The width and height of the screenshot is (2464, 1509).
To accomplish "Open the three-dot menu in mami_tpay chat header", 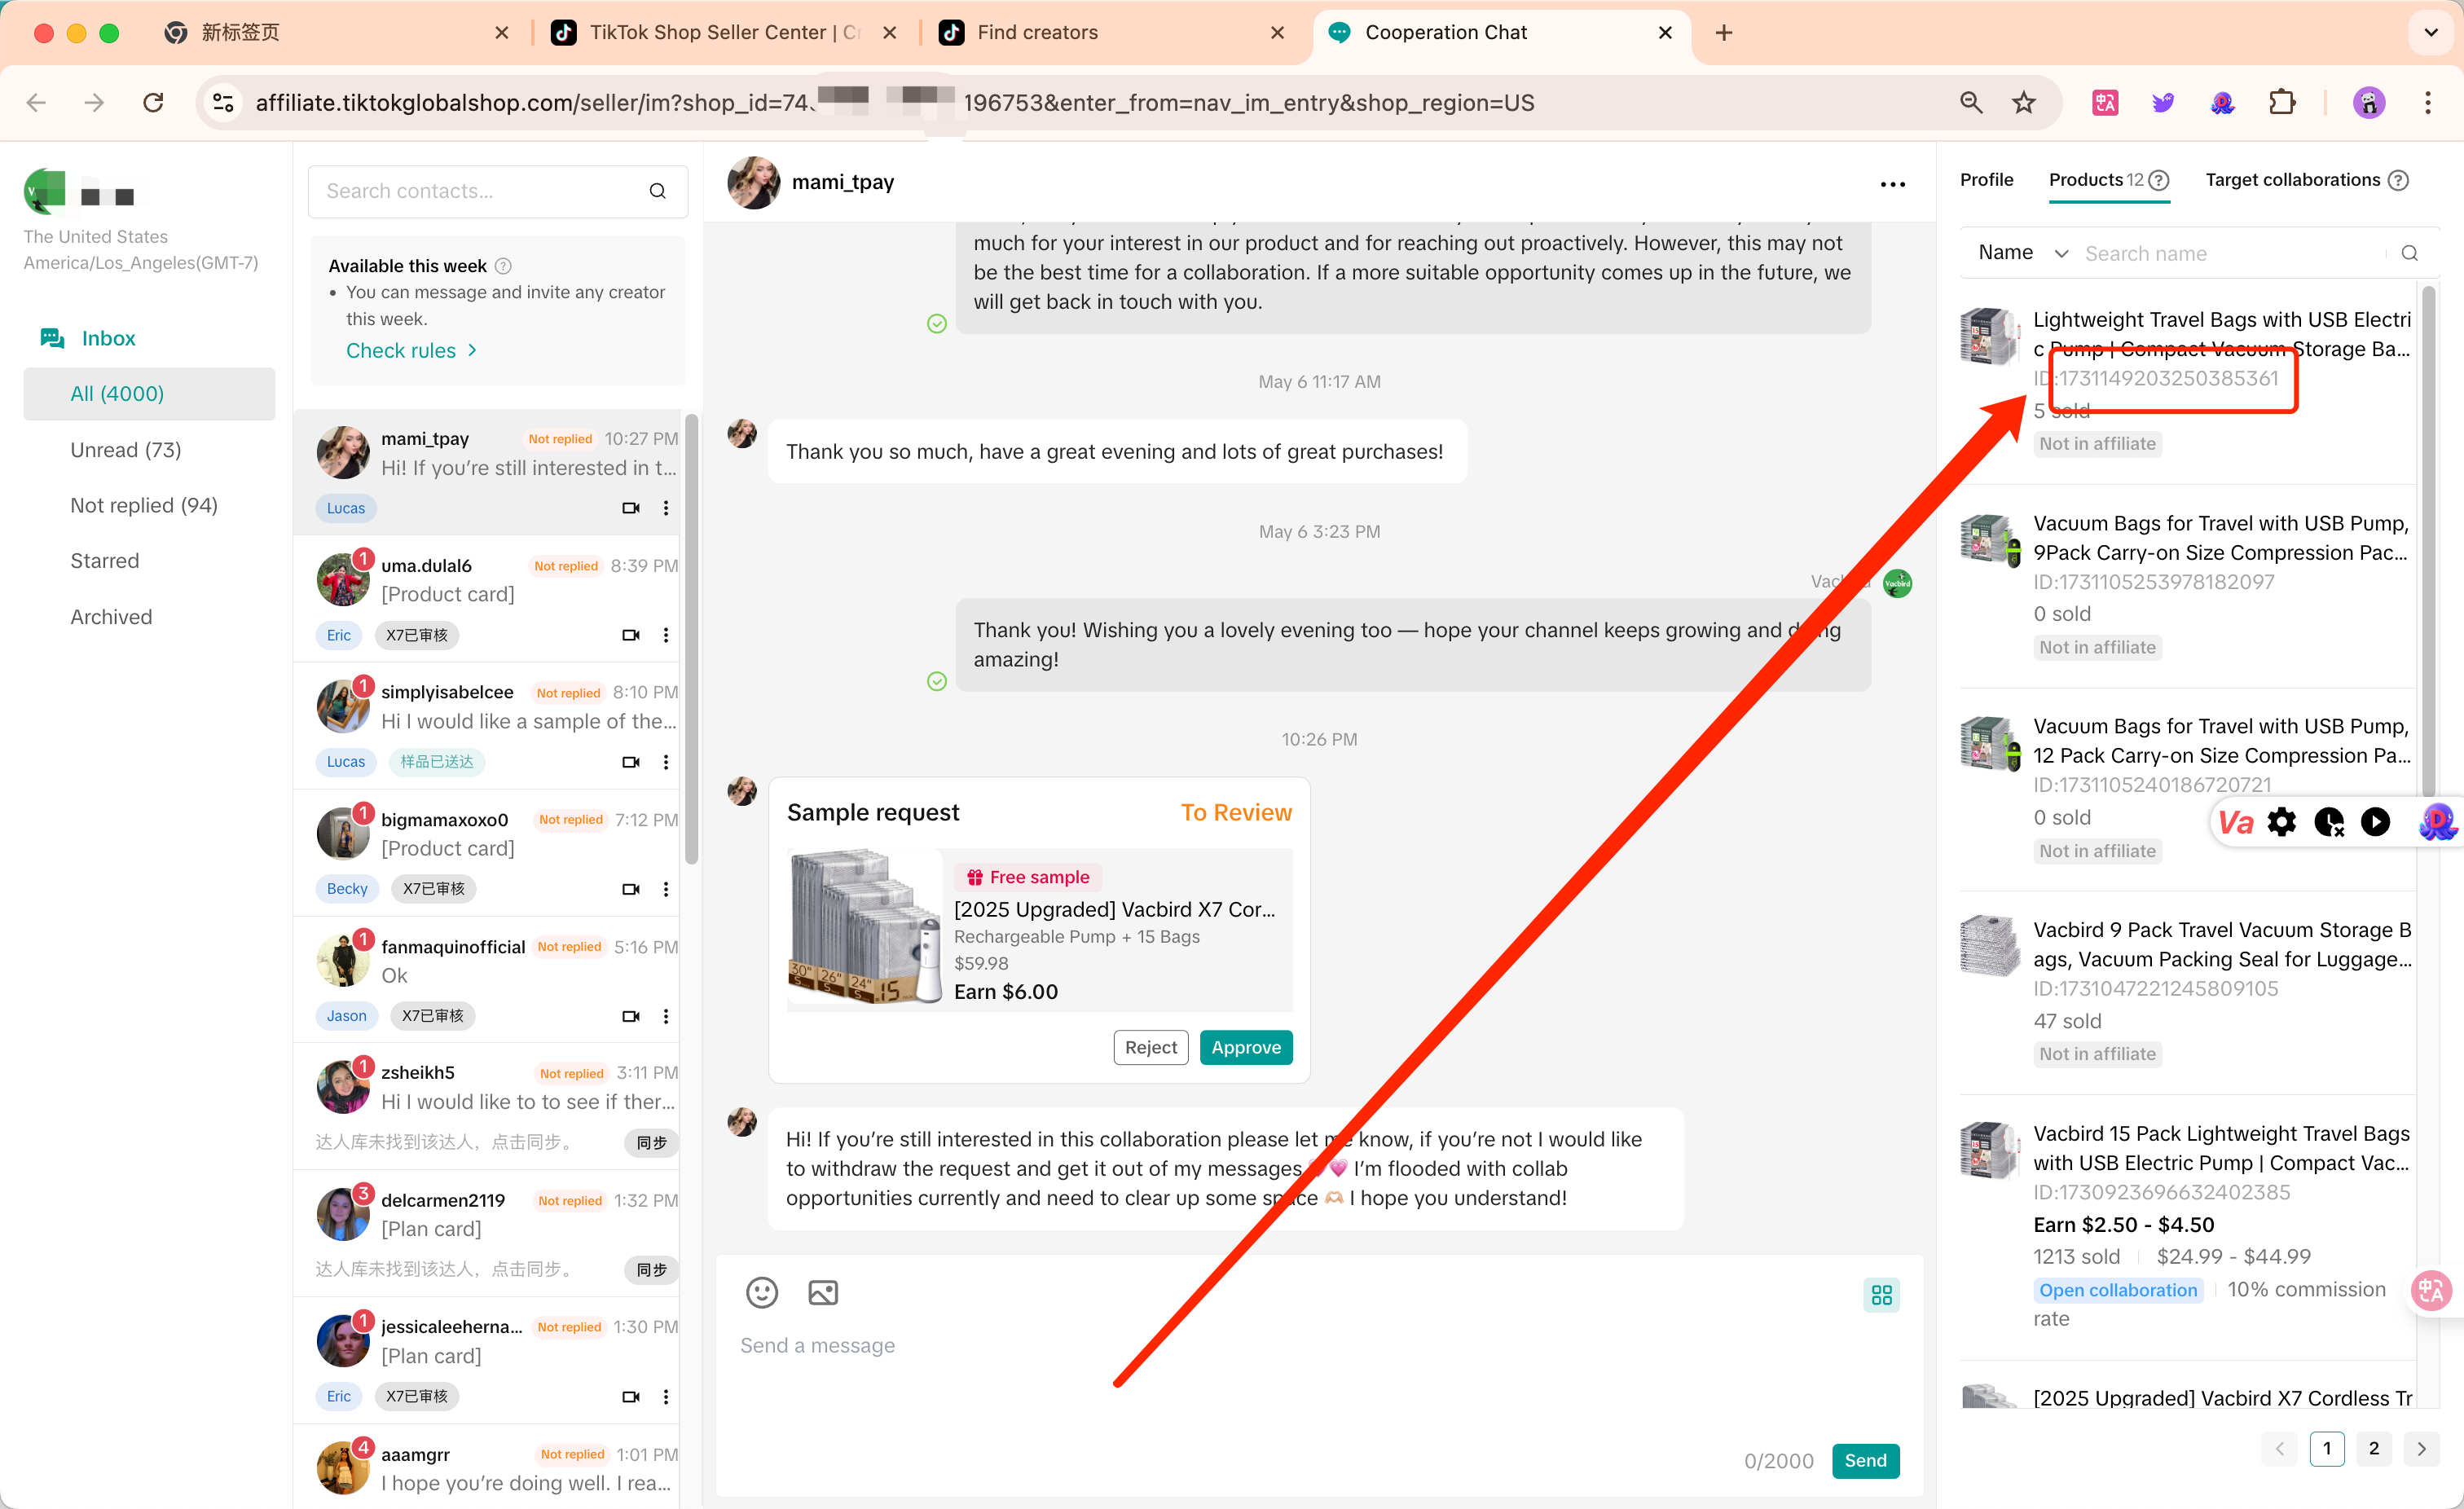I will click(x=1892, y=184).
